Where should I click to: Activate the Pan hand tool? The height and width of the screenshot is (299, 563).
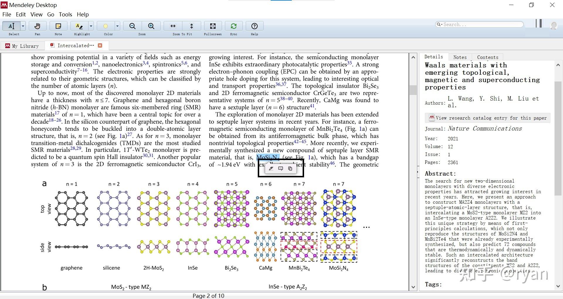coord(37,26)
